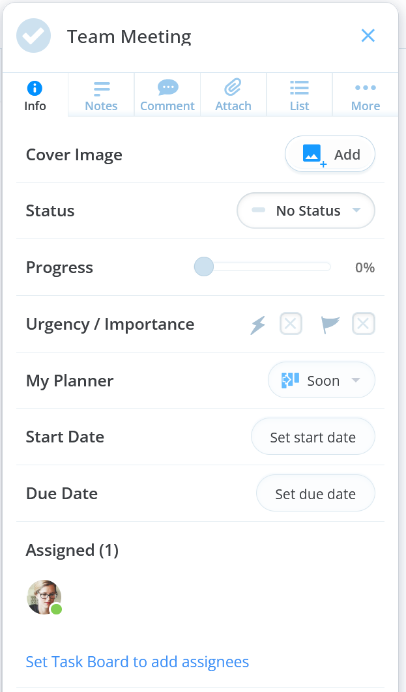406x692 pixels.
Task: Open the No Status dropdown
Action: (305, 210)
